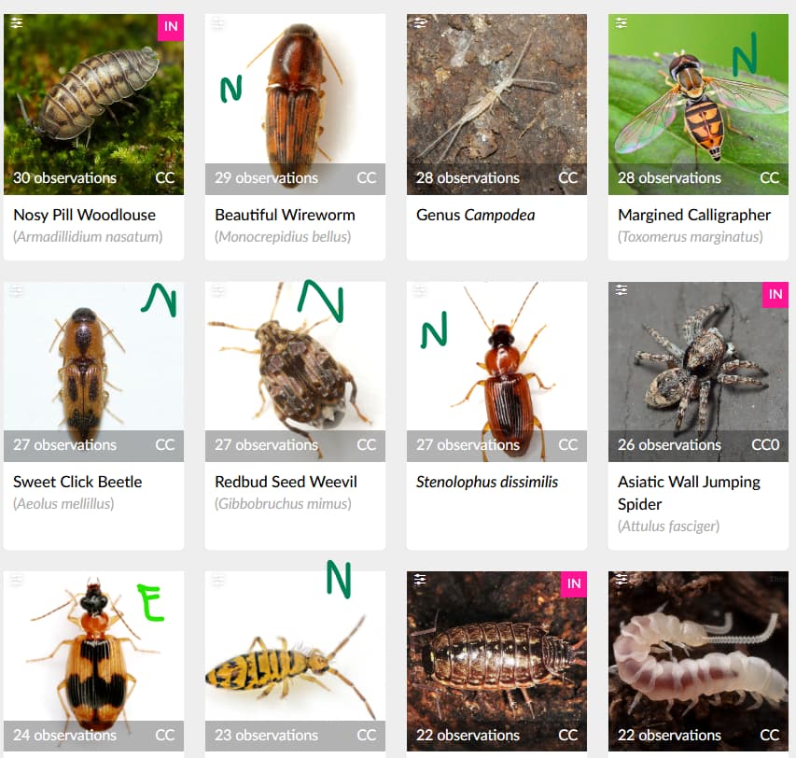Click sliders icon on Margined Calligrapher photo
This screenshot has height=758, width=796.
point(621,22)
